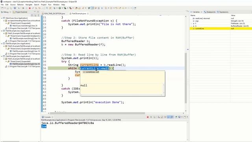
Task: Click the Name column header in Variables
Action: point(210,15)
